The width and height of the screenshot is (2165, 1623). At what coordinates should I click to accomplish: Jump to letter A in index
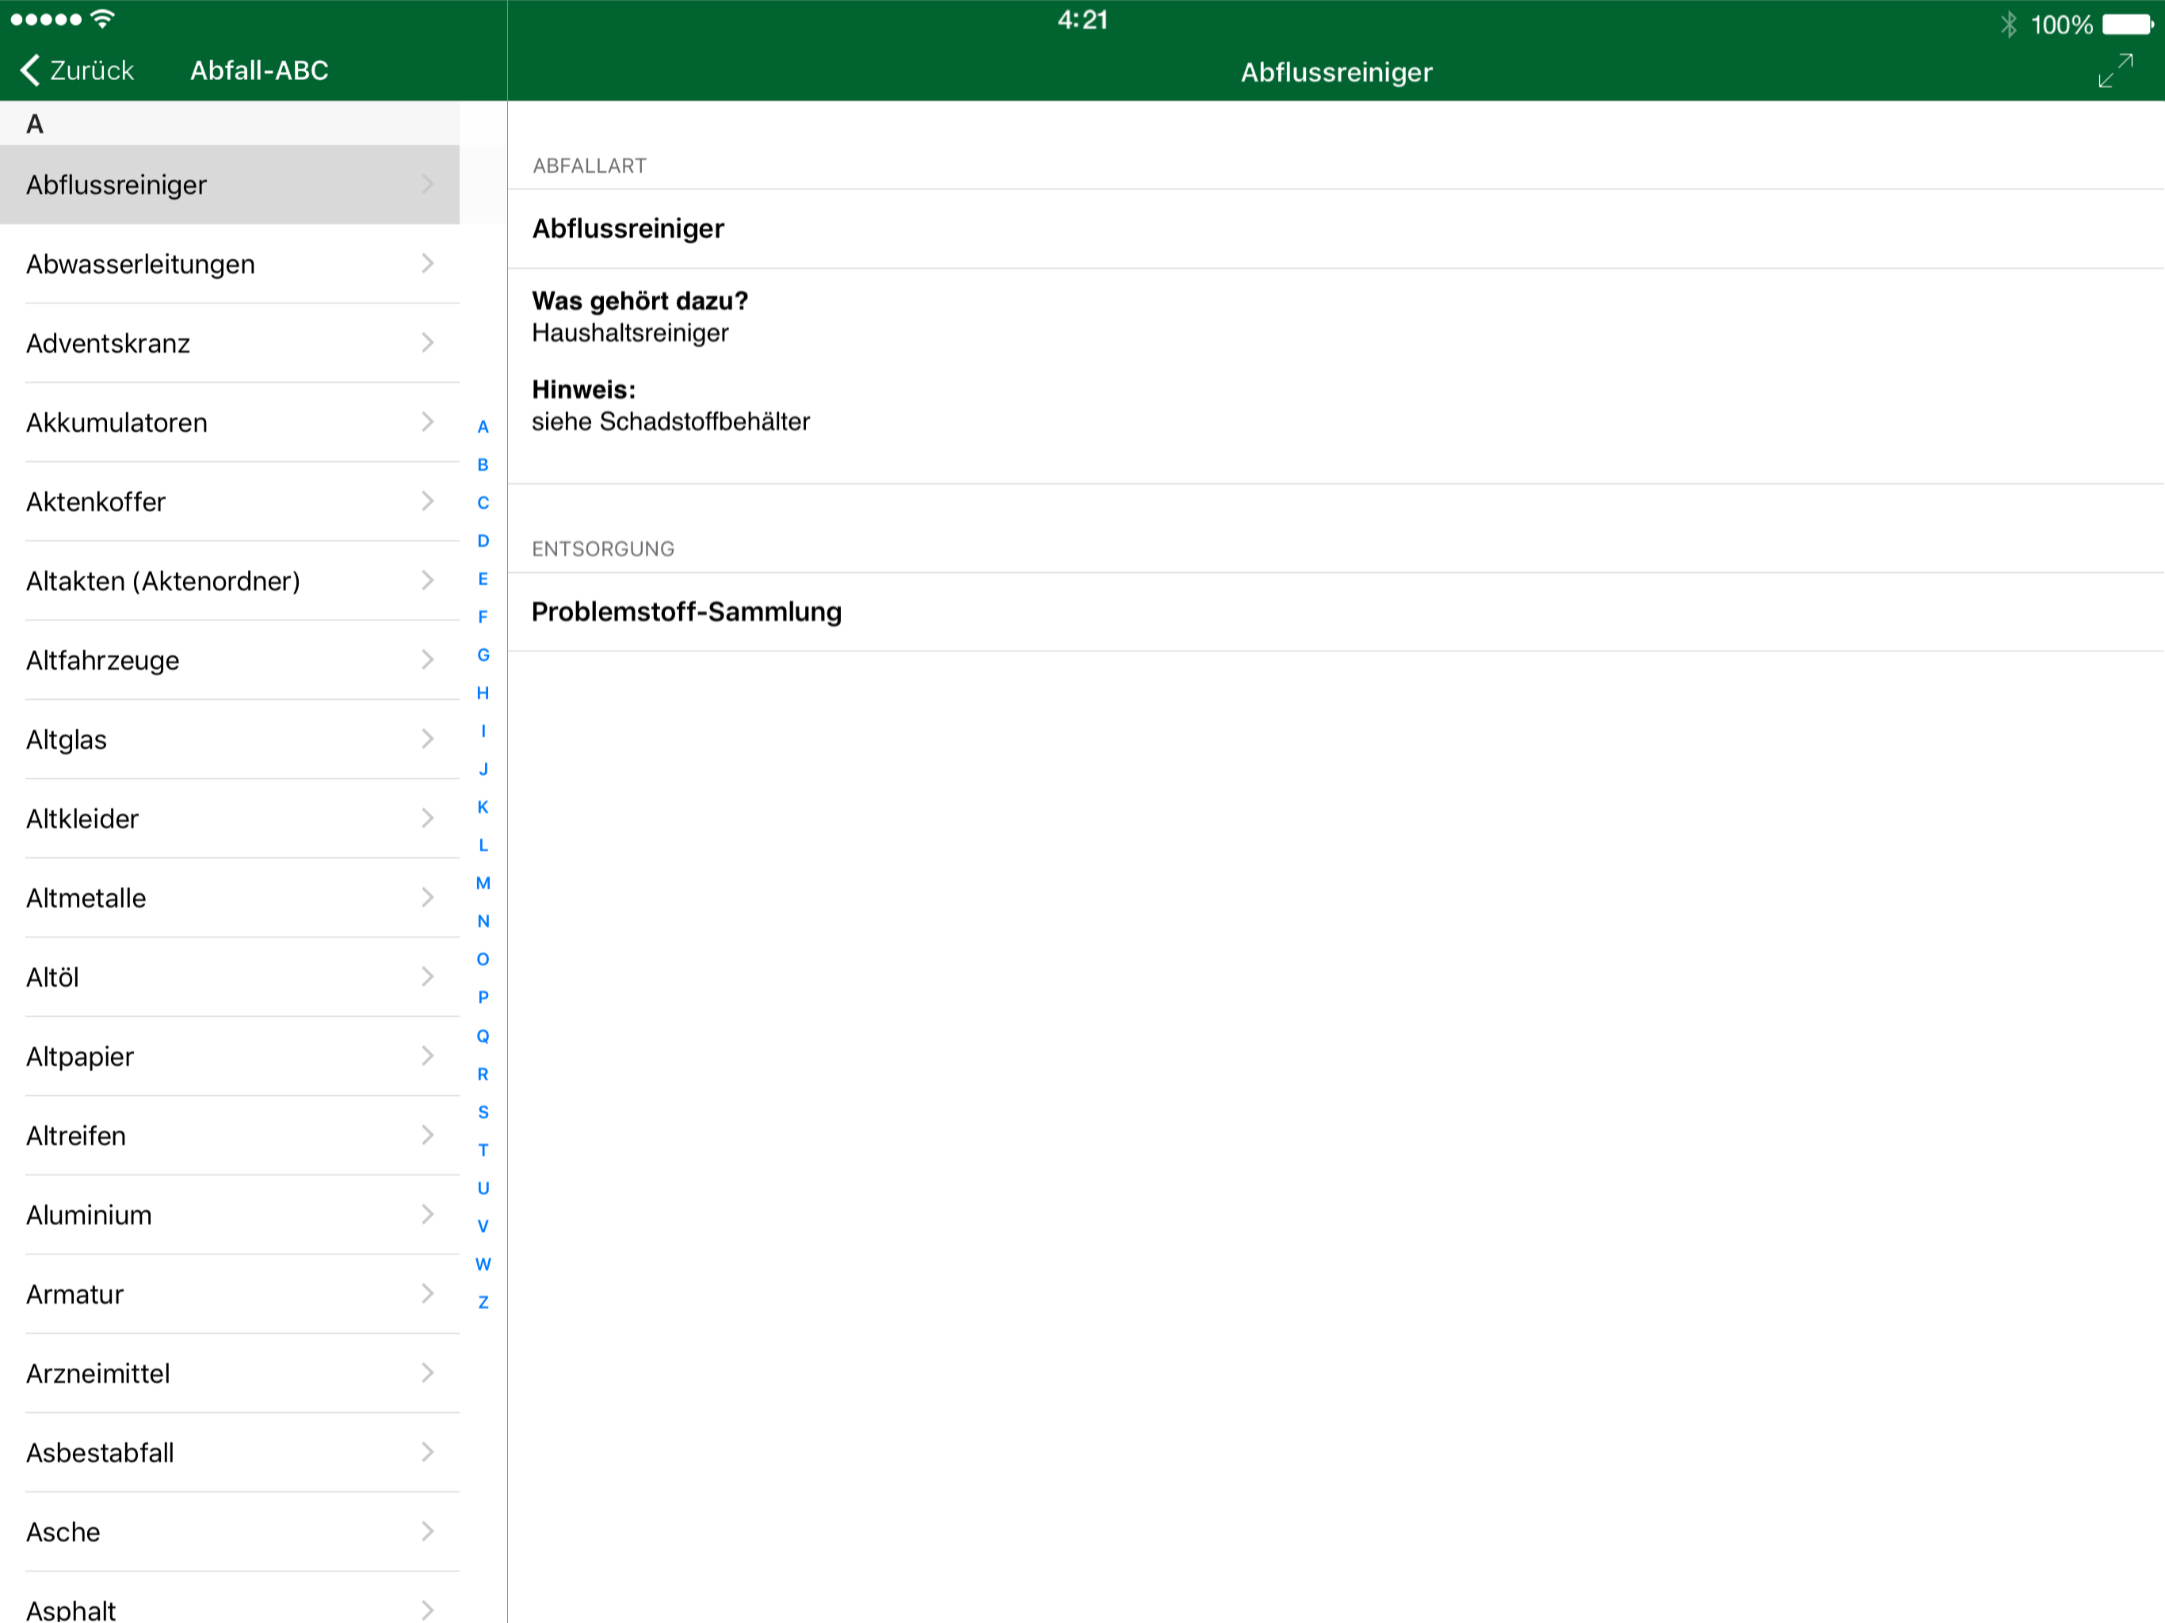[x=483, y=427]
